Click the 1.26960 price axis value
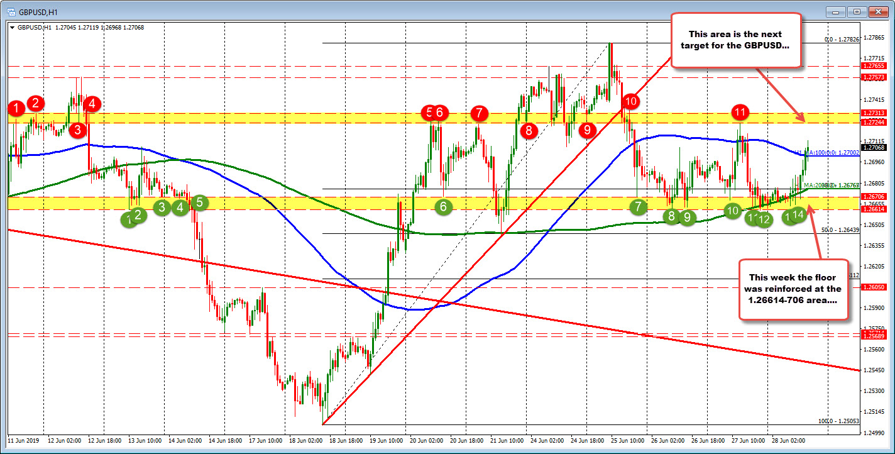The image size is (895, 454). coord(873,162)
